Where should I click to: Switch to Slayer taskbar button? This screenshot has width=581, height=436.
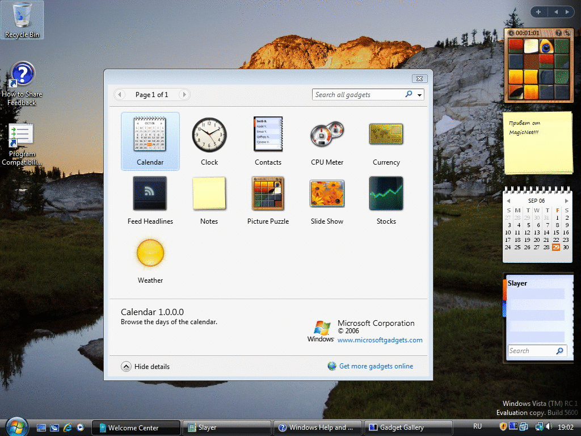(x=227, y=427)
